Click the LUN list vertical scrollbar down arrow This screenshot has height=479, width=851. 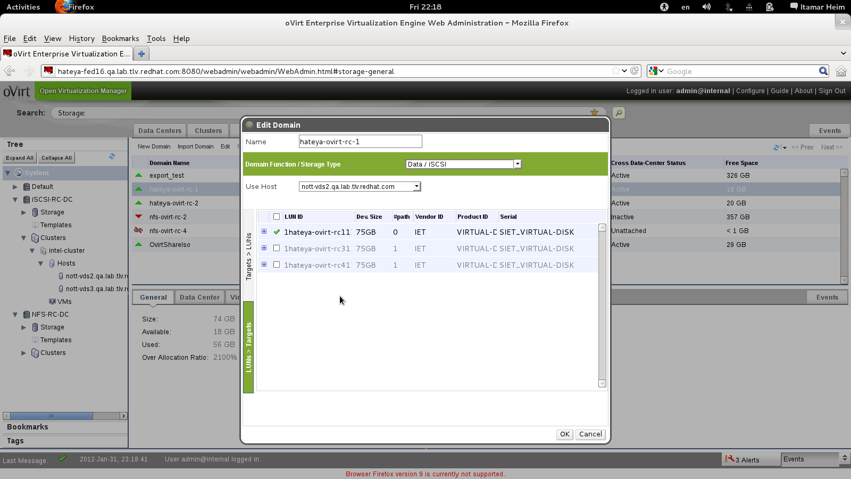602,383
